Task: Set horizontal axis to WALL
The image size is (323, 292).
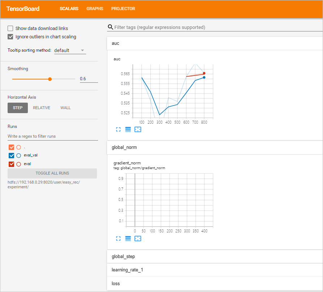Action: [65, 108]
